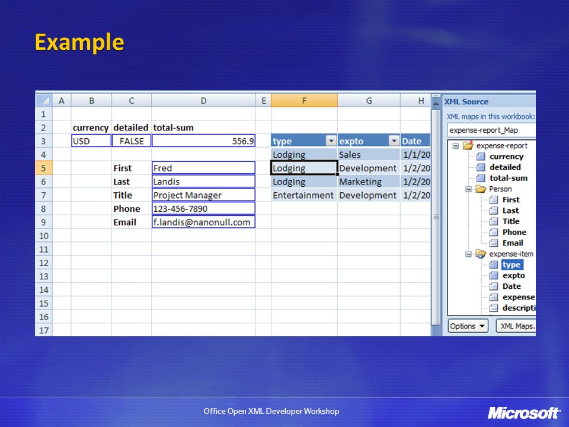Click the total-sum element icon in XML tree

coord(481,178)
